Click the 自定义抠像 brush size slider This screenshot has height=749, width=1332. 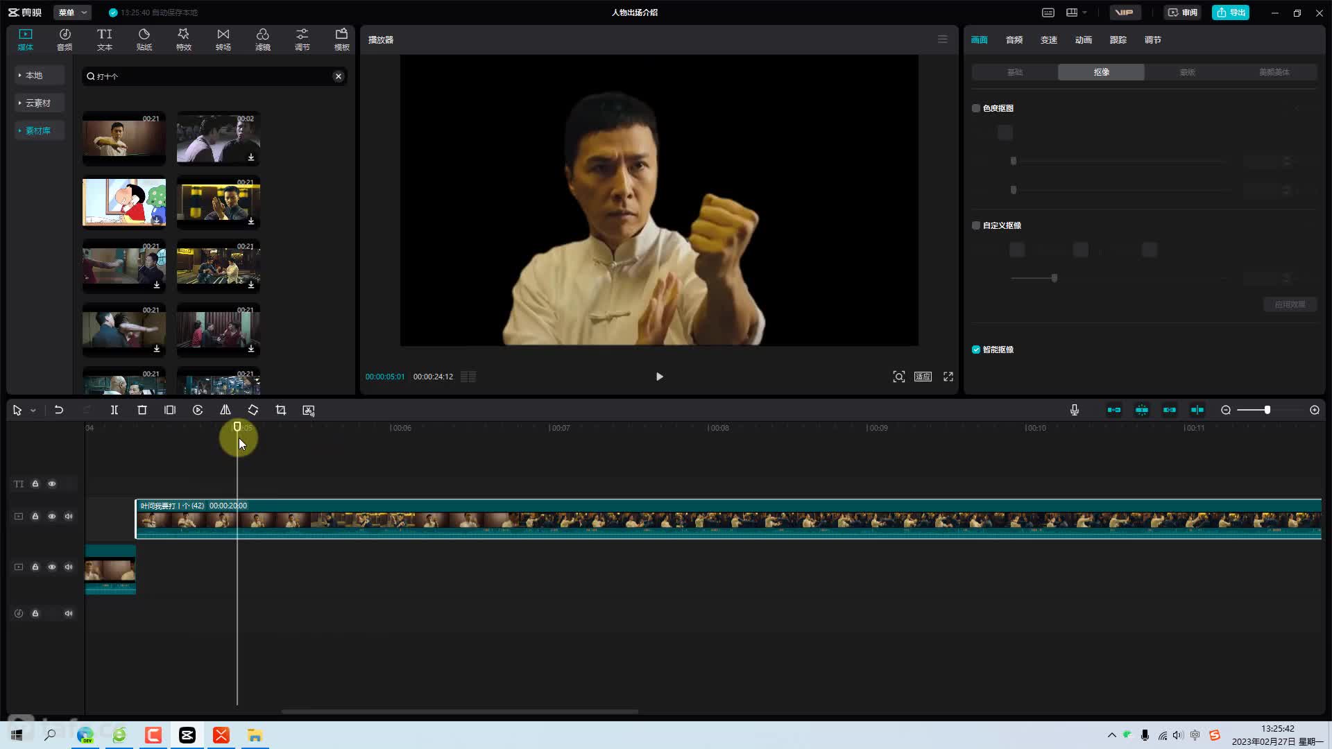(x=1054, y=278)
